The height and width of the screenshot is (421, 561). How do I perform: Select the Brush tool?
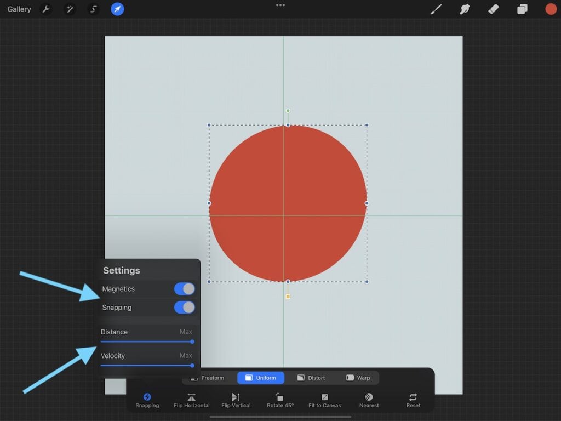click(436, 9)
